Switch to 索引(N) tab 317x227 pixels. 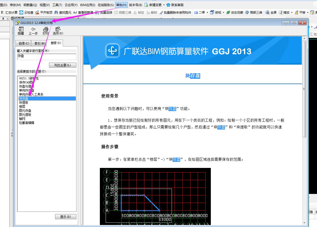[x=39, y=43]
